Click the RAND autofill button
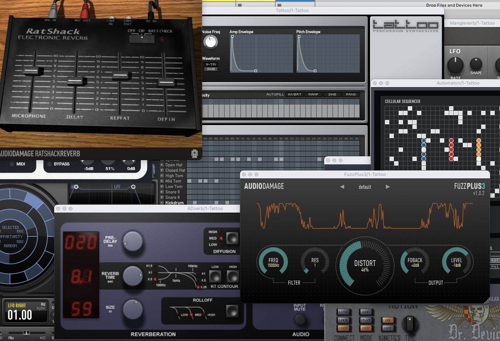Image resolution: width=500 pixels, height=341 pixels. [x=351, y=95]
